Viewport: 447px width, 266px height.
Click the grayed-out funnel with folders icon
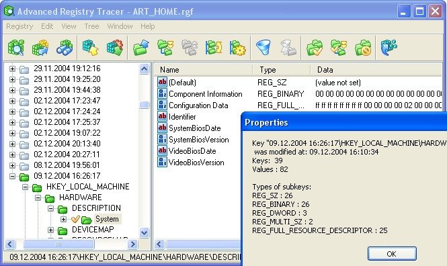click(x=288, y=47)
